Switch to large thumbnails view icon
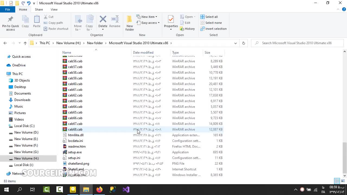Screen dimensions: 347x195 click(x=343, y=181)
